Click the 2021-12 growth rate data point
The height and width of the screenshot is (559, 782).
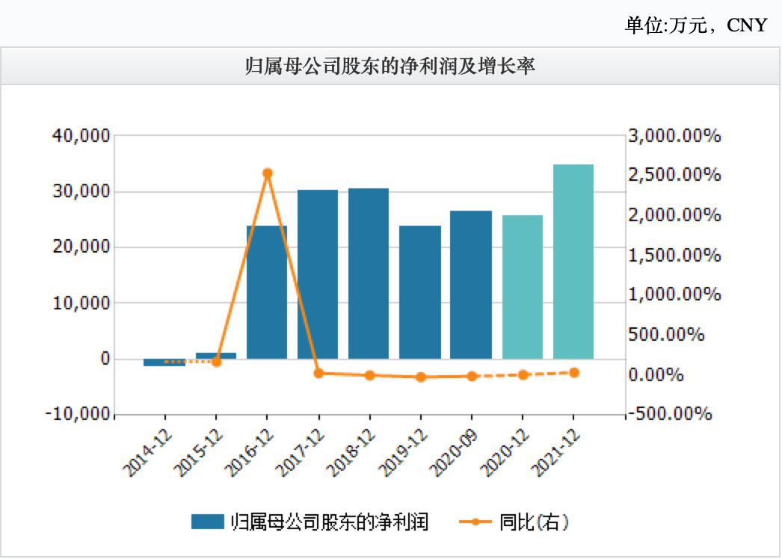point(573,372)
